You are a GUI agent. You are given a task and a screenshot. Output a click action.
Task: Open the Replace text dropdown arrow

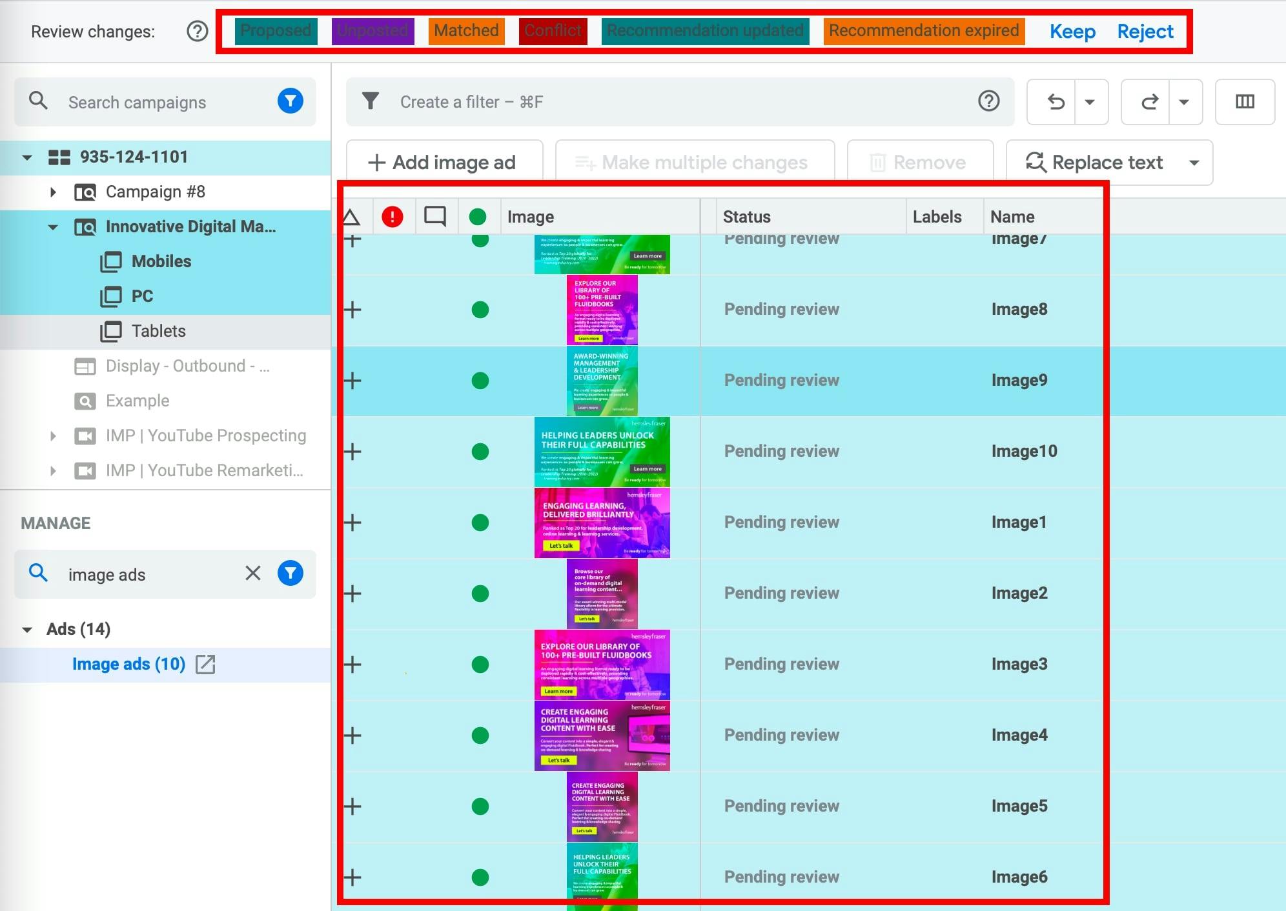[x=1193, y=163]
